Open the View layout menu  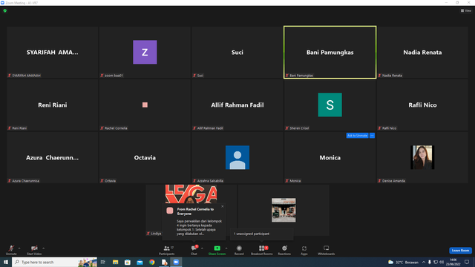point(466,10)
